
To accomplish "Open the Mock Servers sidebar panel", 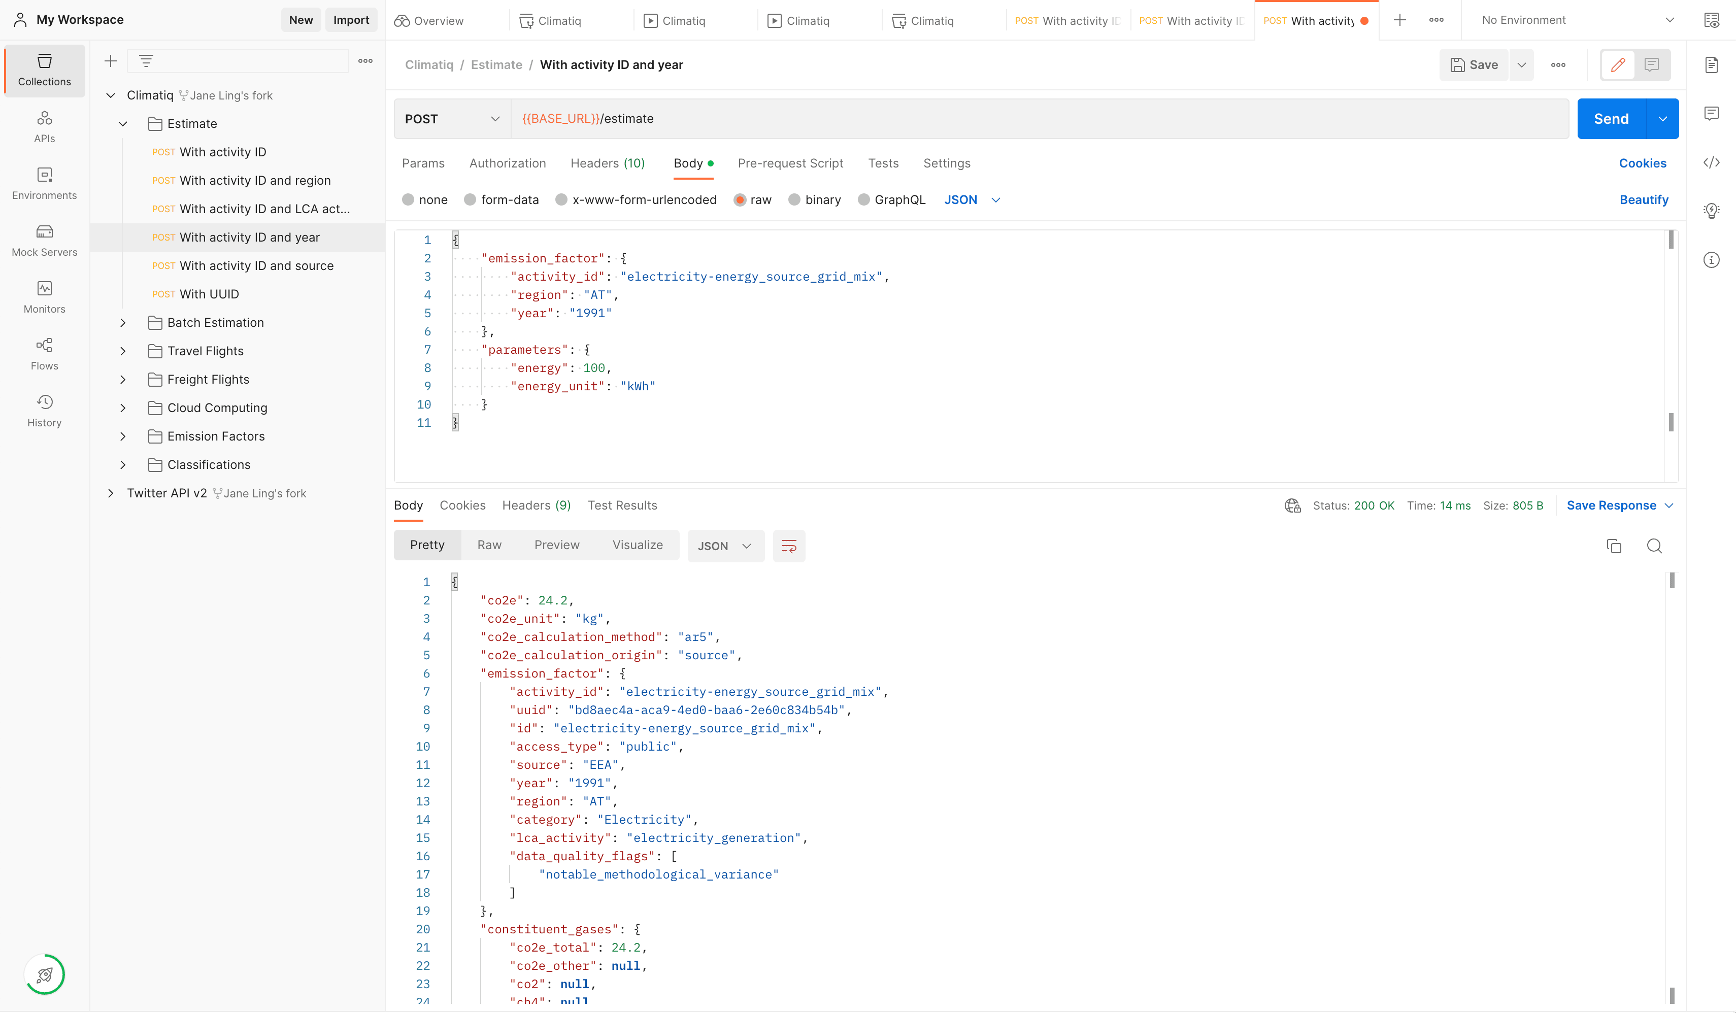I will 44,241.
